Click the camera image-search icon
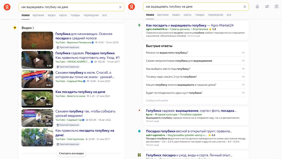 coord(277,7)
